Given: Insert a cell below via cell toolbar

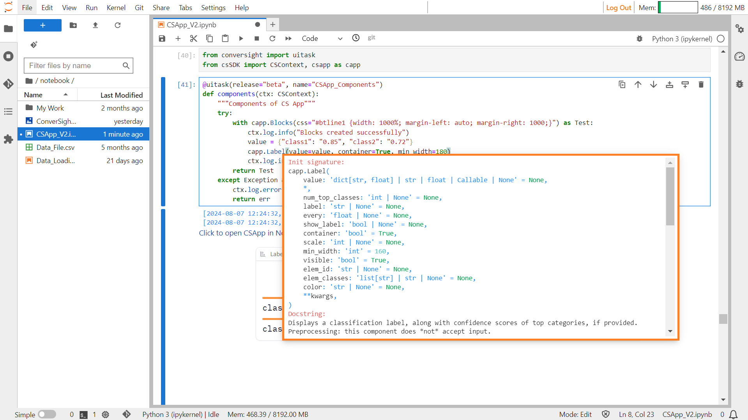Looking at the screenshot, I should tap(685, 84).
